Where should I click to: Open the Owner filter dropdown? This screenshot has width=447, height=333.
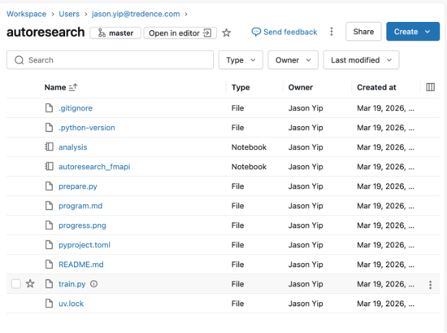[293, 60]
